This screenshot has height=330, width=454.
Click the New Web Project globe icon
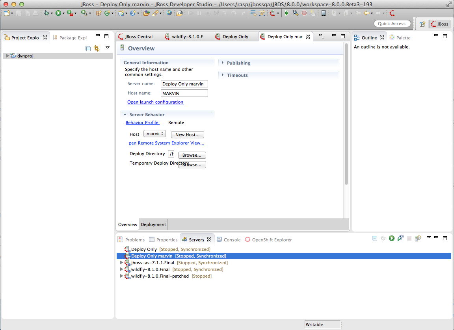point(121,13)
